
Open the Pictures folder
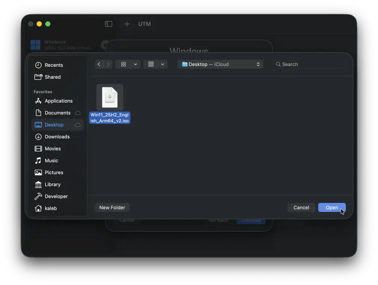58,172
